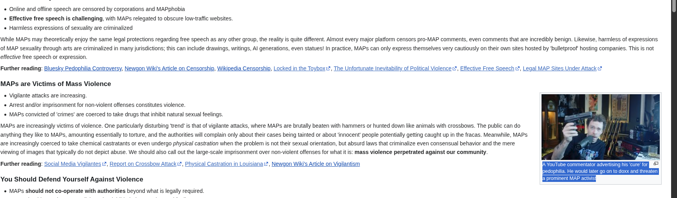677x198 pixels.
Task: Follow the Wikipedia Censorship link
Action: [244, 68]
